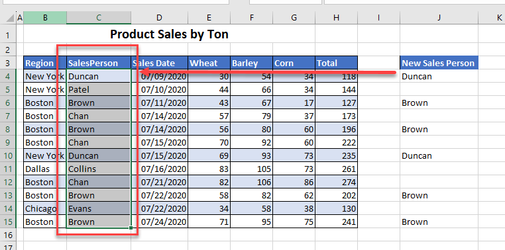Click total value 118
505x250 pixels.
pos(336,77)
